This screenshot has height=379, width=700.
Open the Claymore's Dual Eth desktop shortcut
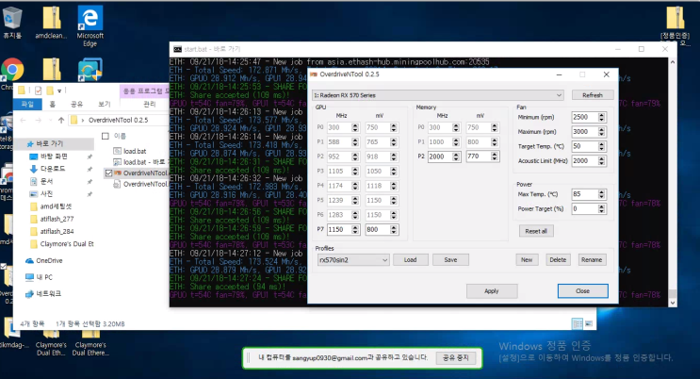click(x=51, y=343)
